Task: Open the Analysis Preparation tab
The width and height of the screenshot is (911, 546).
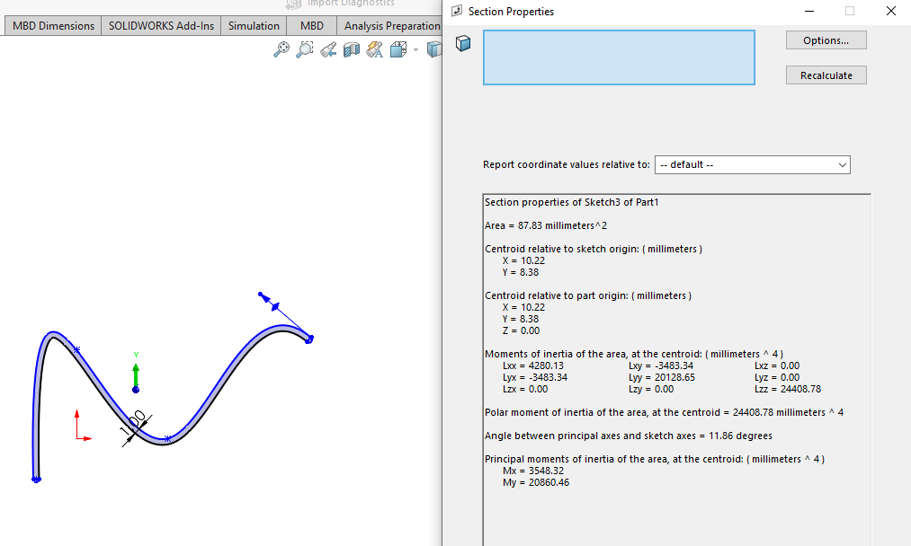Action: tap(391, 25)
